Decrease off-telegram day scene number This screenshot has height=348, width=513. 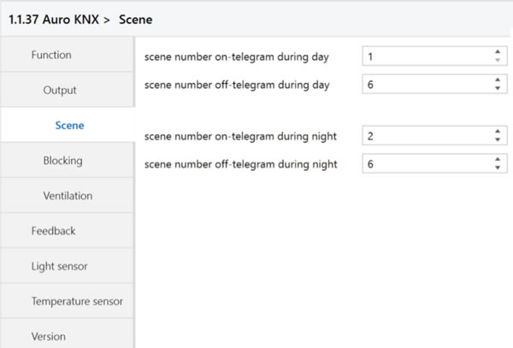click(x=498, y=88)
